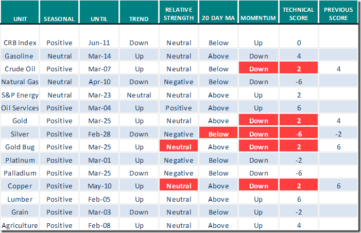This screenshot has width=361, height=233.
Task: Select Copper's red technical score cell
Action: coord(299,186)
